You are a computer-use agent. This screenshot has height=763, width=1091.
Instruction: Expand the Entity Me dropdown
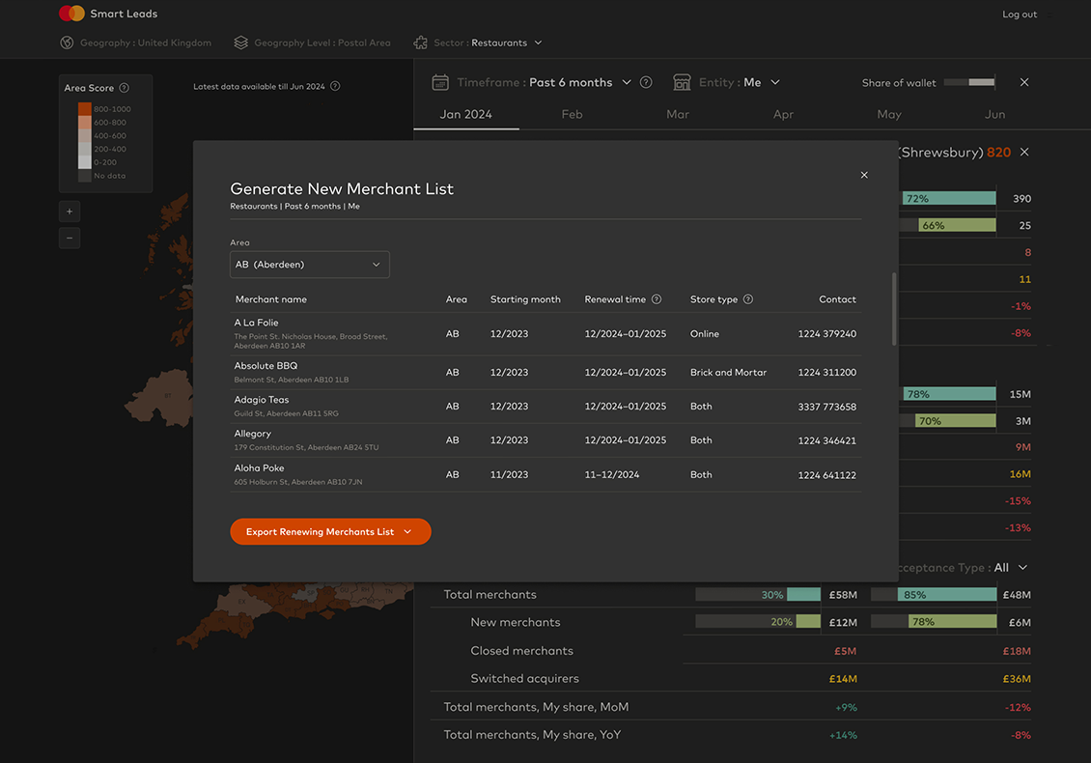(x=775, y=82)
